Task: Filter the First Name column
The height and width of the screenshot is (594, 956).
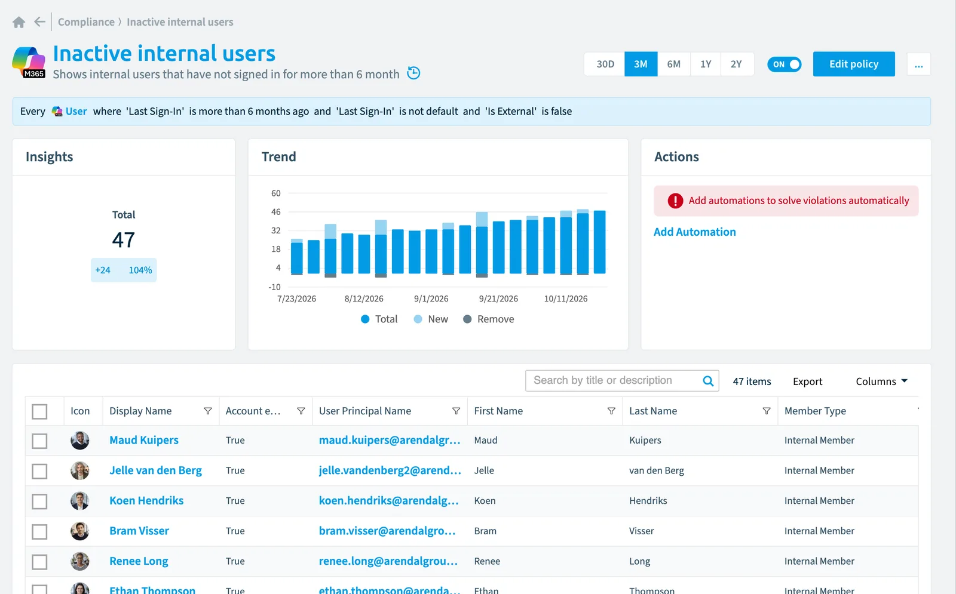Action: (x=611, y=411)
